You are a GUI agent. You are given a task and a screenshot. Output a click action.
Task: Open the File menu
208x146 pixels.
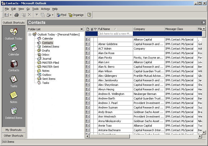coord(7,9)
